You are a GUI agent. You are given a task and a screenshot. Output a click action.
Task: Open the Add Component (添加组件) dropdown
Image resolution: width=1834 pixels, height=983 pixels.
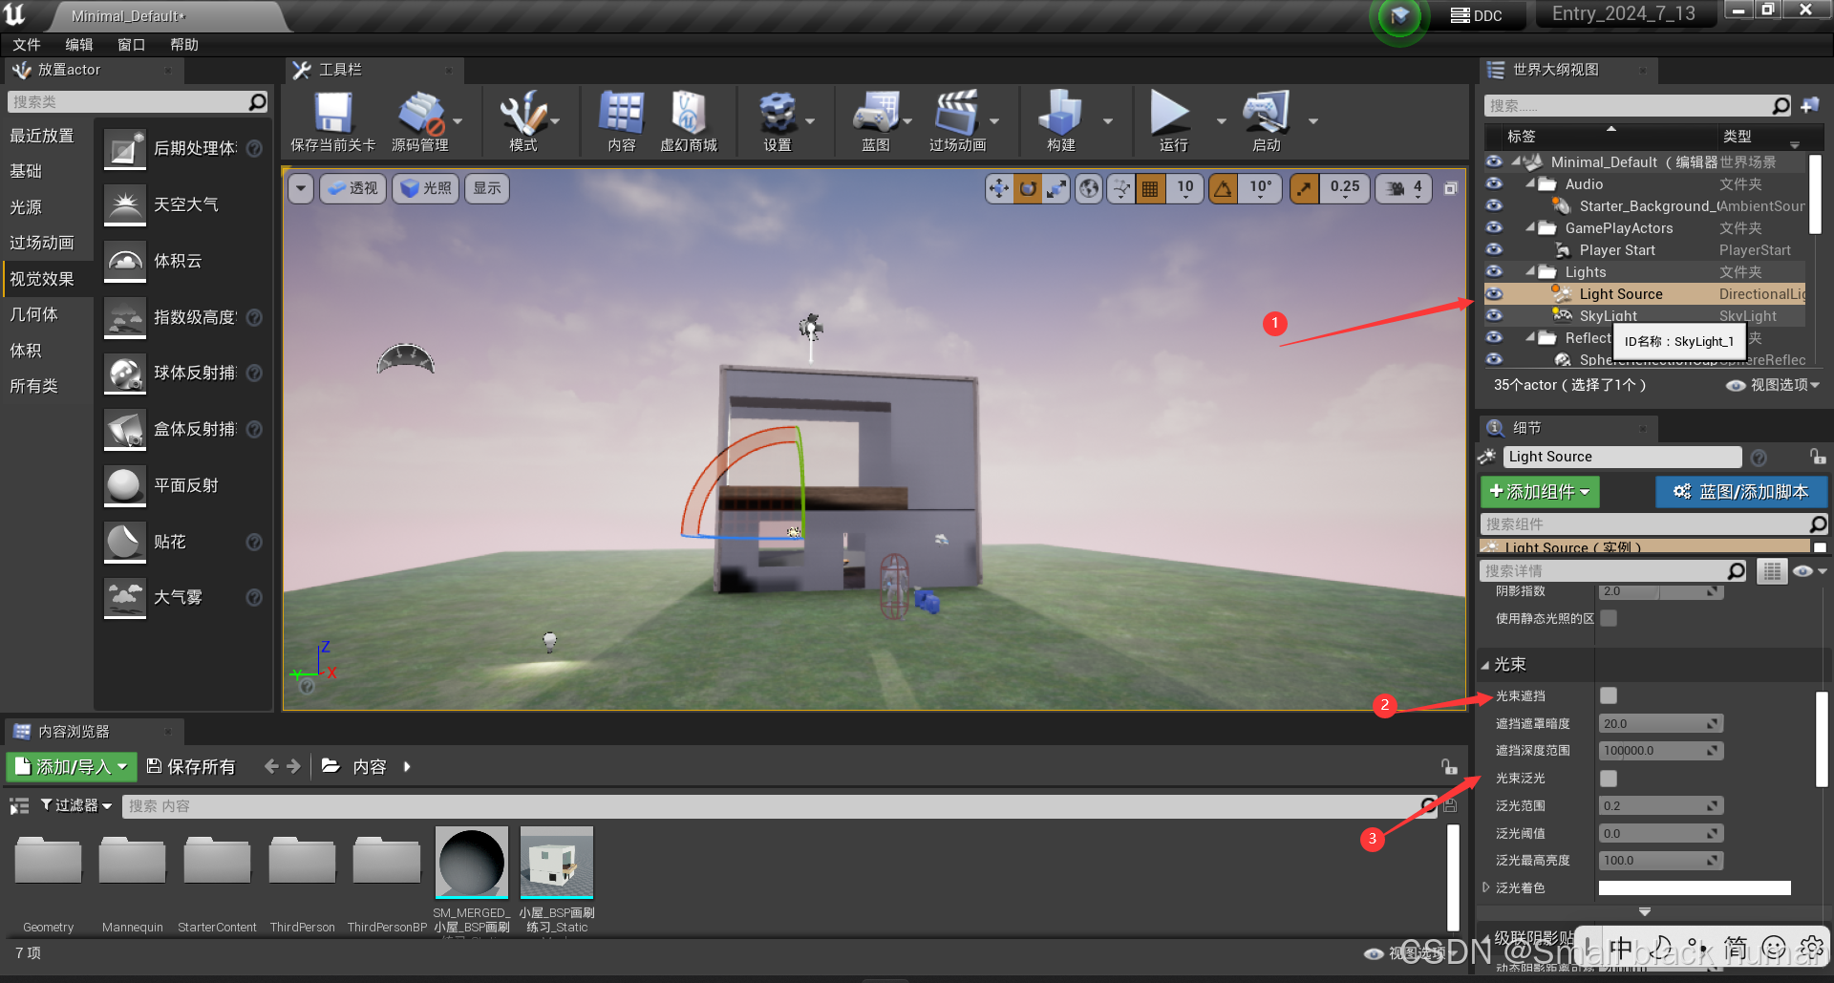tap(1539, 492)
